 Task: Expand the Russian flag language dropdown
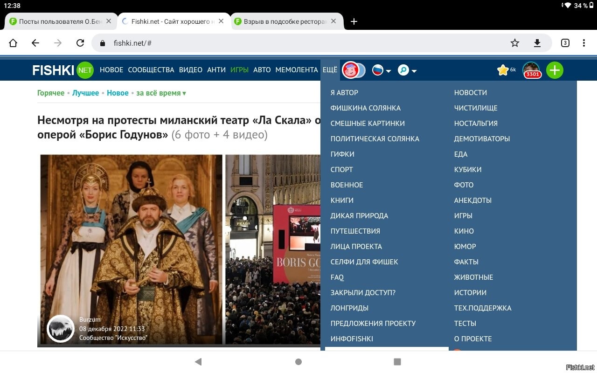(x=381, y=70)
